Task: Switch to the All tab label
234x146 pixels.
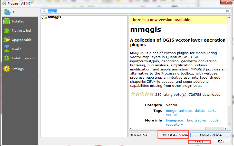Action: click(x=14, y=12)
